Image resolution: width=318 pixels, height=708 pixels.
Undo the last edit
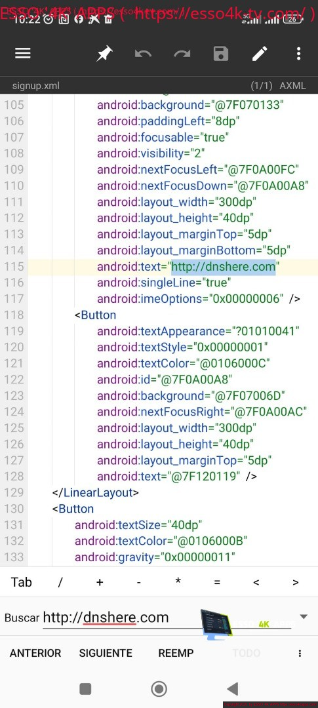(143, 54)
